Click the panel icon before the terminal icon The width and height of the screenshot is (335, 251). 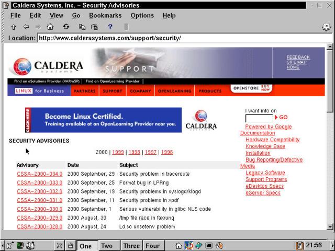[x=199, y=246]
